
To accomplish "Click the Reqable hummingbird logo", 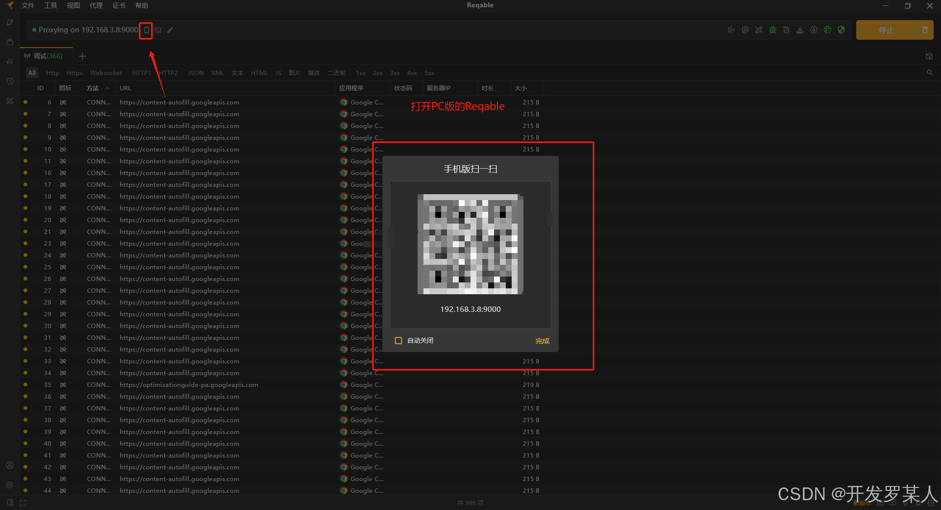I will 10,5.
